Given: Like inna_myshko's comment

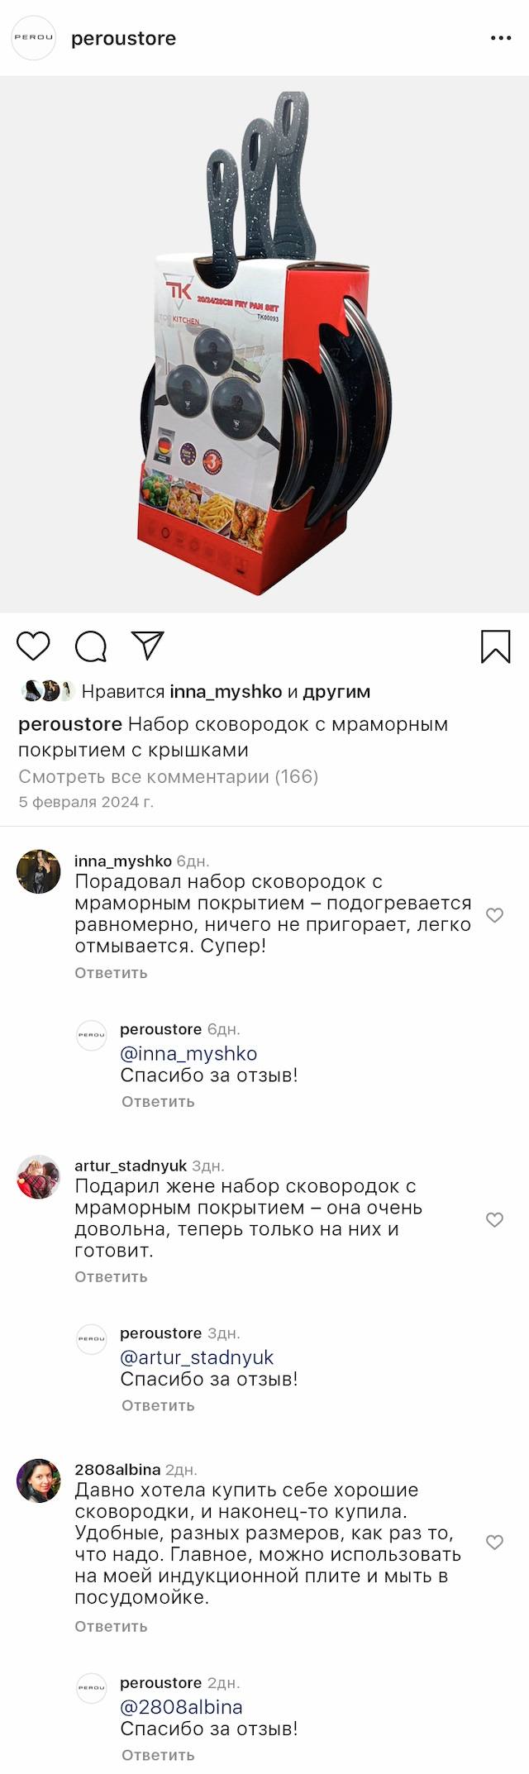Looking at the screenshot, I should pyautogui.click(x=494, y=915).
